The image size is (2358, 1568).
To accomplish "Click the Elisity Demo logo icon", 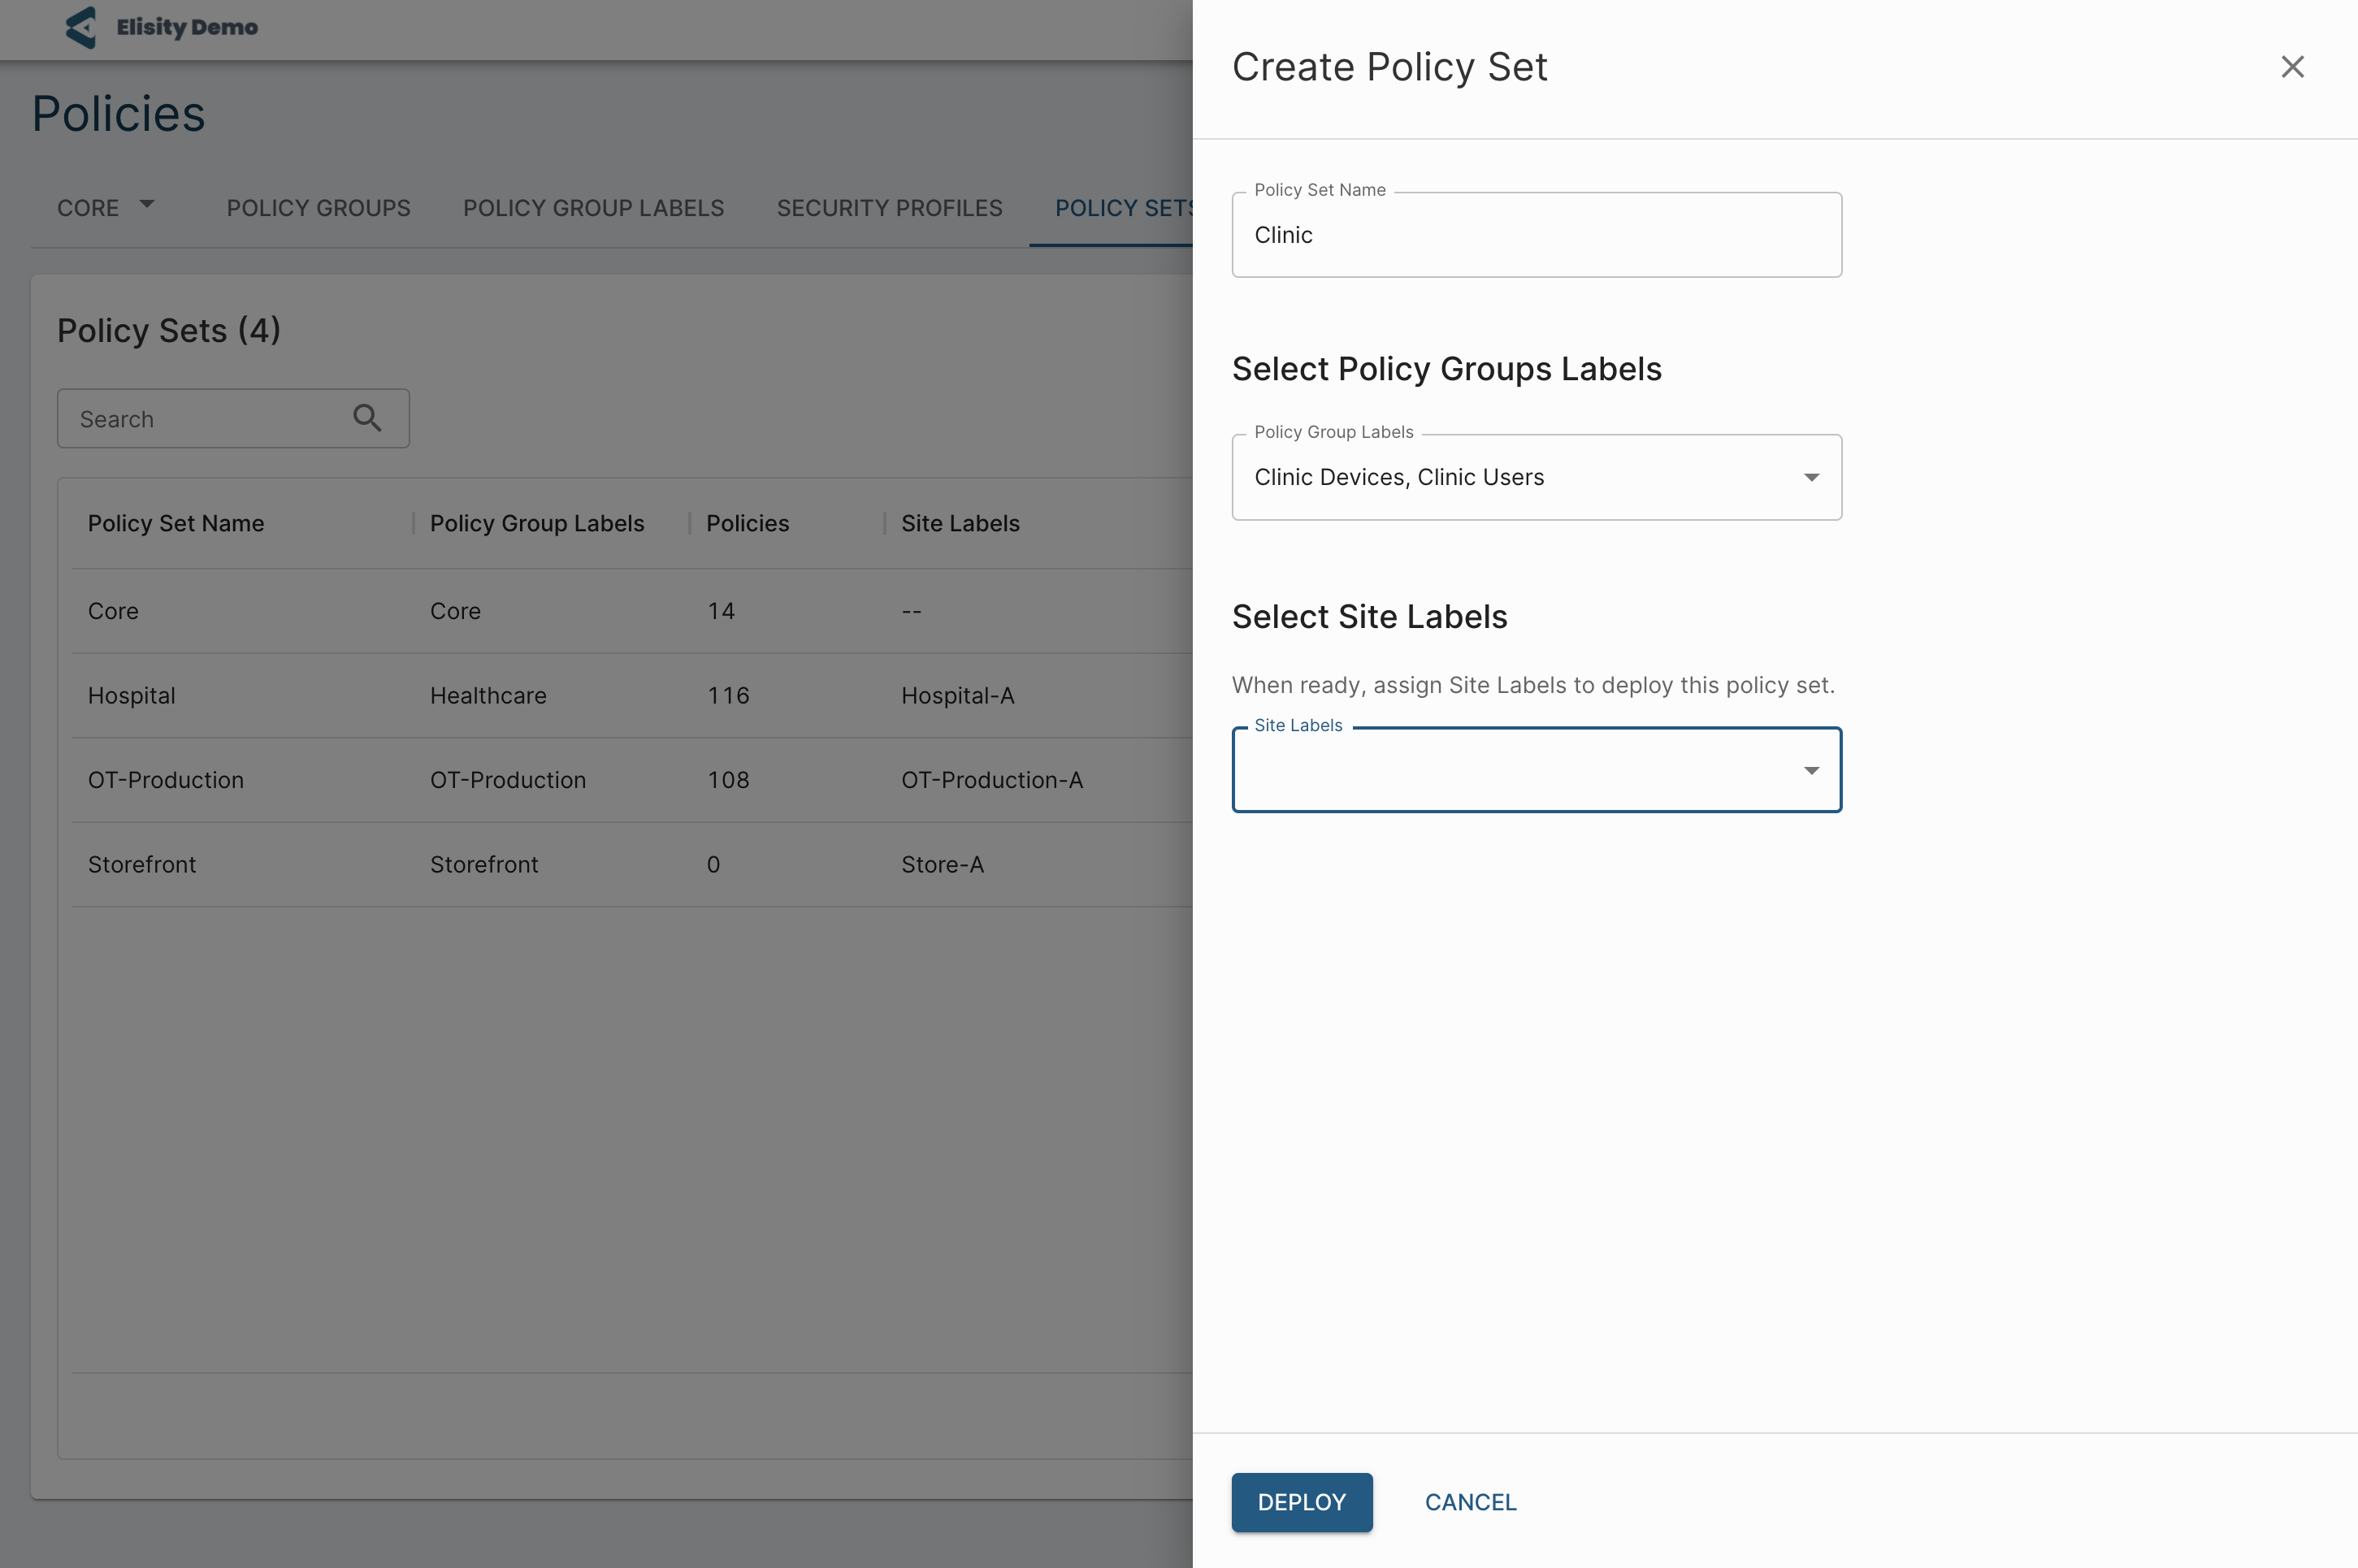I will tap(81, 27).
